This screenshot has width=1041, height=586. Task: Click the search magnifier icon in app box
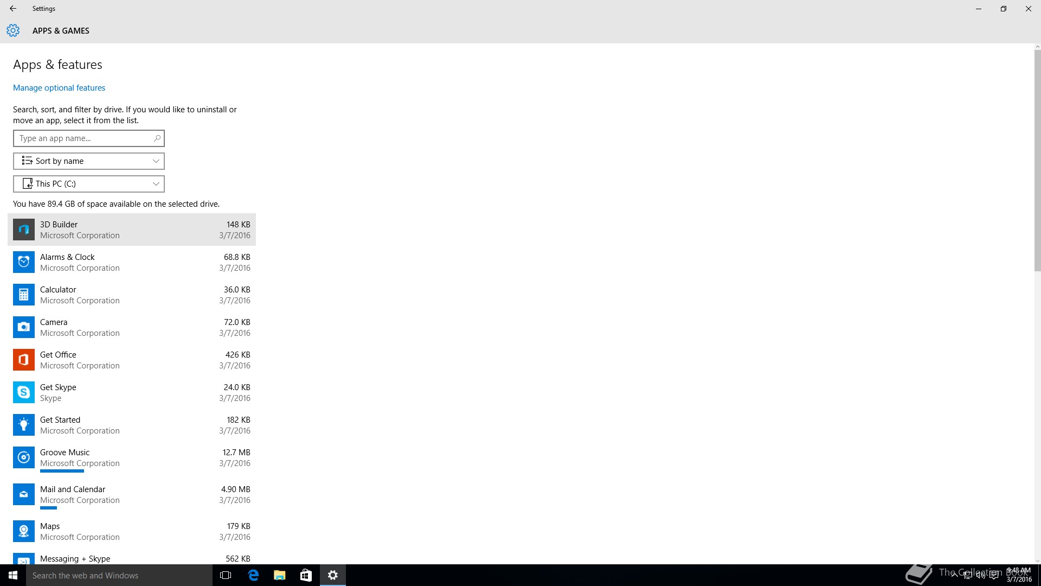[157, 138]
